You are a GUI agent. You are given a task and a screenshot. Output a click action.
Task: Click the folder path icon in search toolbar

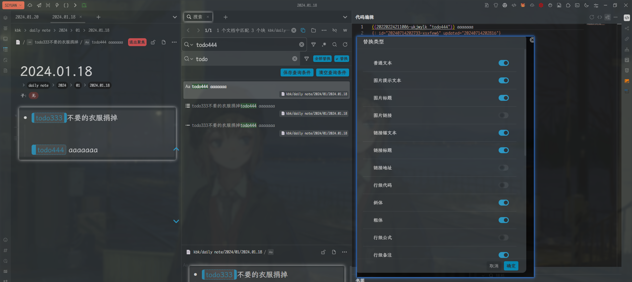[x=314, y=30]
